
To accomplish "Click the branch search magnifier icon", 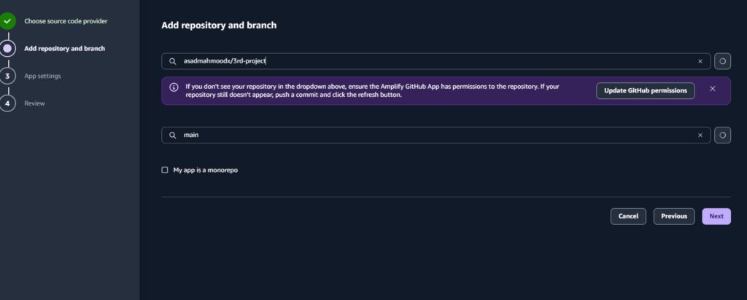I will (x=173, y=135).
